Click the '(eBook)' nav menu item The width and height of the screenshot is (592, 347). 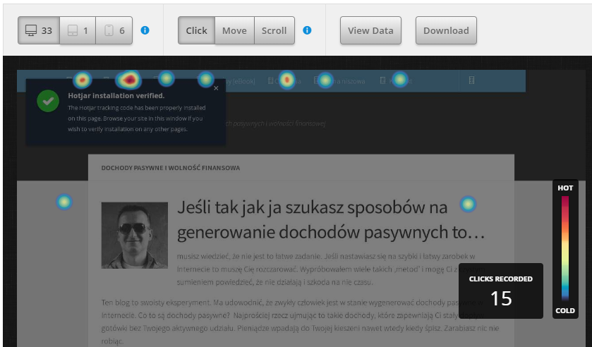pos(239,81)
